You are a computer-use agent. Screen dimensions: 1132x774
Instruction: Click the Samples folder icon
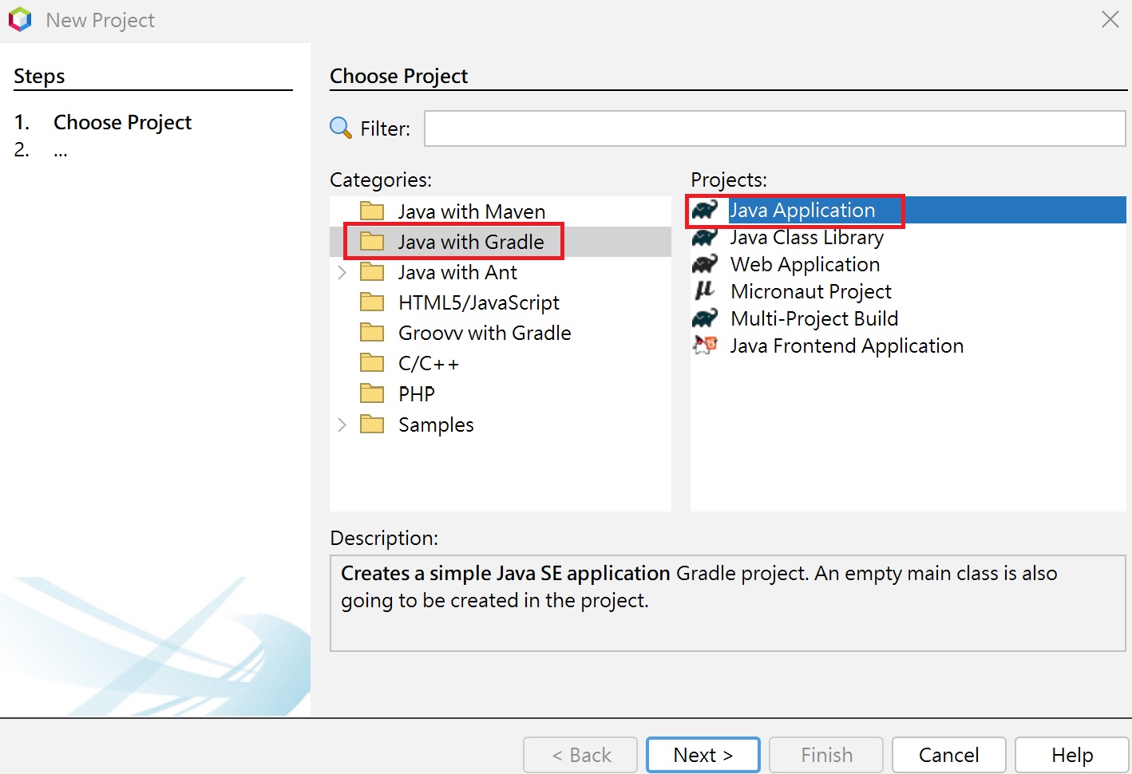[372, 424]
